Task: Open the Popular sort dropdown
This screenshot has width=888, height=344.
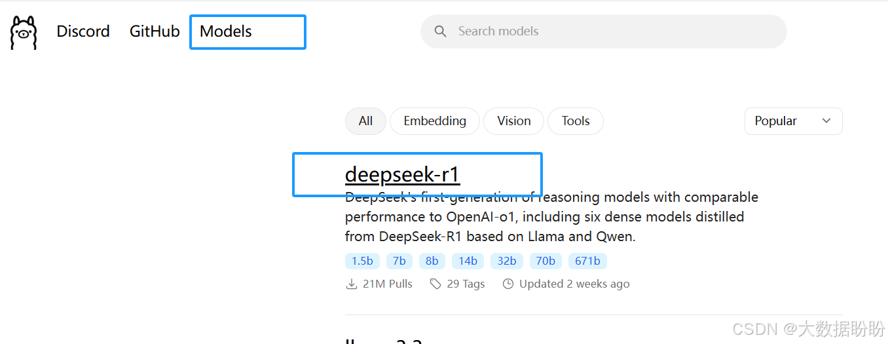Action: pos(794,121)
